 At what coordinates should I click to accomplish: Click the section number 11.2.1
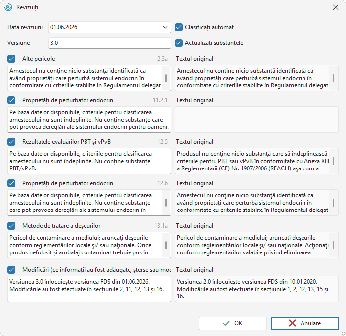(x=160, y=100)
